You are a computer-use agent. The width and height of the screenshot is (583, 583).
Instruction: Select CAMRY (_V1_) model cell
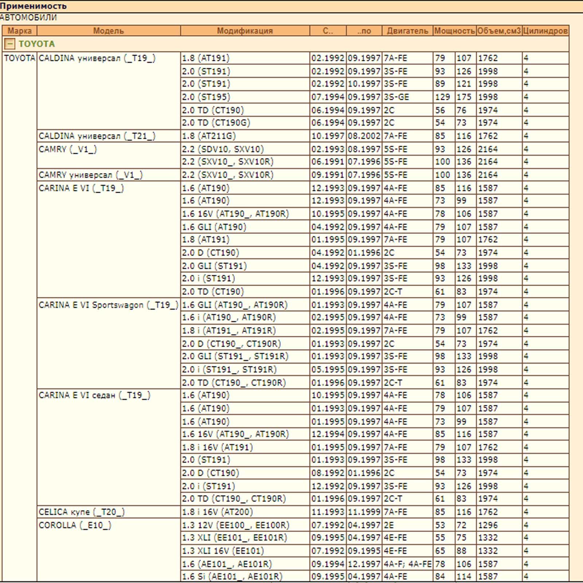coord(109,155)
